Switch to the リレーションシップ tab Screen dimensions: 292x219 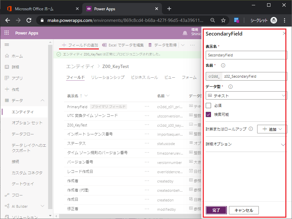[x=108, y=77]
